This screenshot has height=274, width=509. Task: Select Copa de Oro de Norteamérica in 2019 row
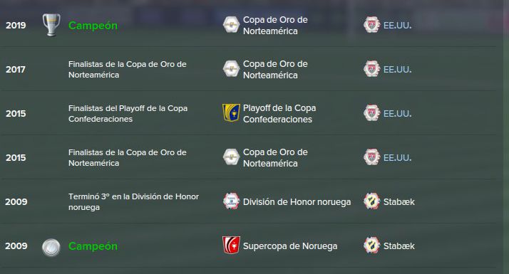275,26
